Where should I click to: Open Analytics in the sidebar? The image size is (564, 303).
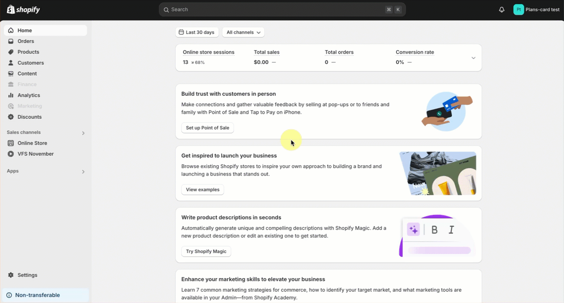pos(45,95)
